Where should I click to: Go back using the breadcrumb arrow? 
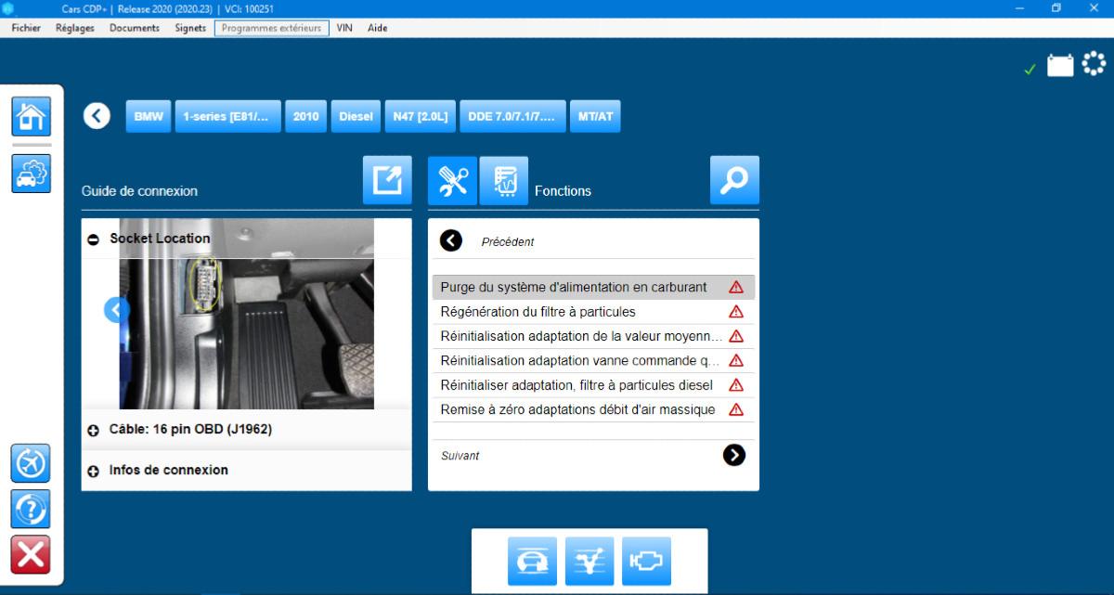point(97,116)
